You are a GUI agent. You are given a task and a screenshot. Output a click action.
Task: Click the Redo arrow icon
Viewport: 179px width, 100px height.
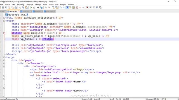coord(34,7)
